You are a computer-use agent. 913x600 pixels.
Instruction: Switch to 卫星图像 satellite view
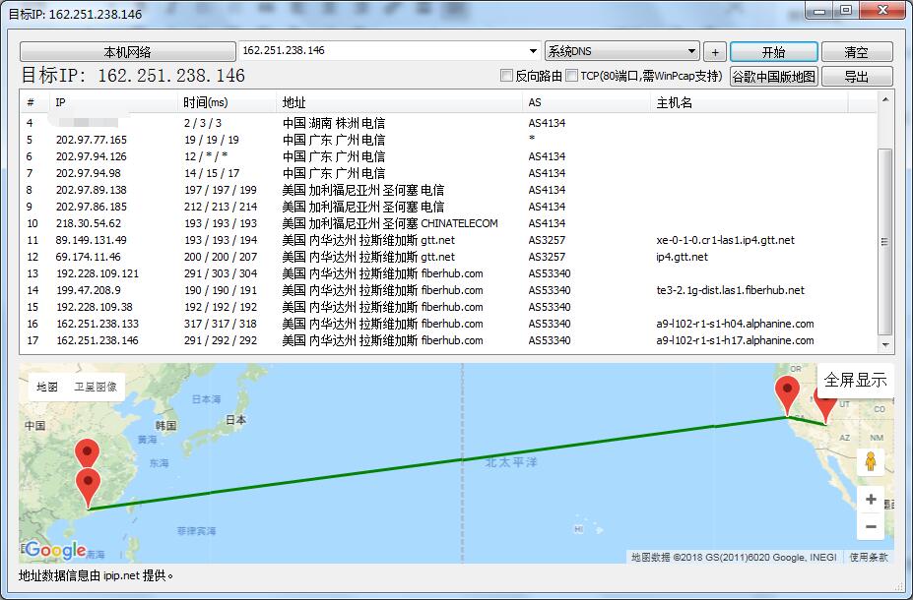(96, 387)
